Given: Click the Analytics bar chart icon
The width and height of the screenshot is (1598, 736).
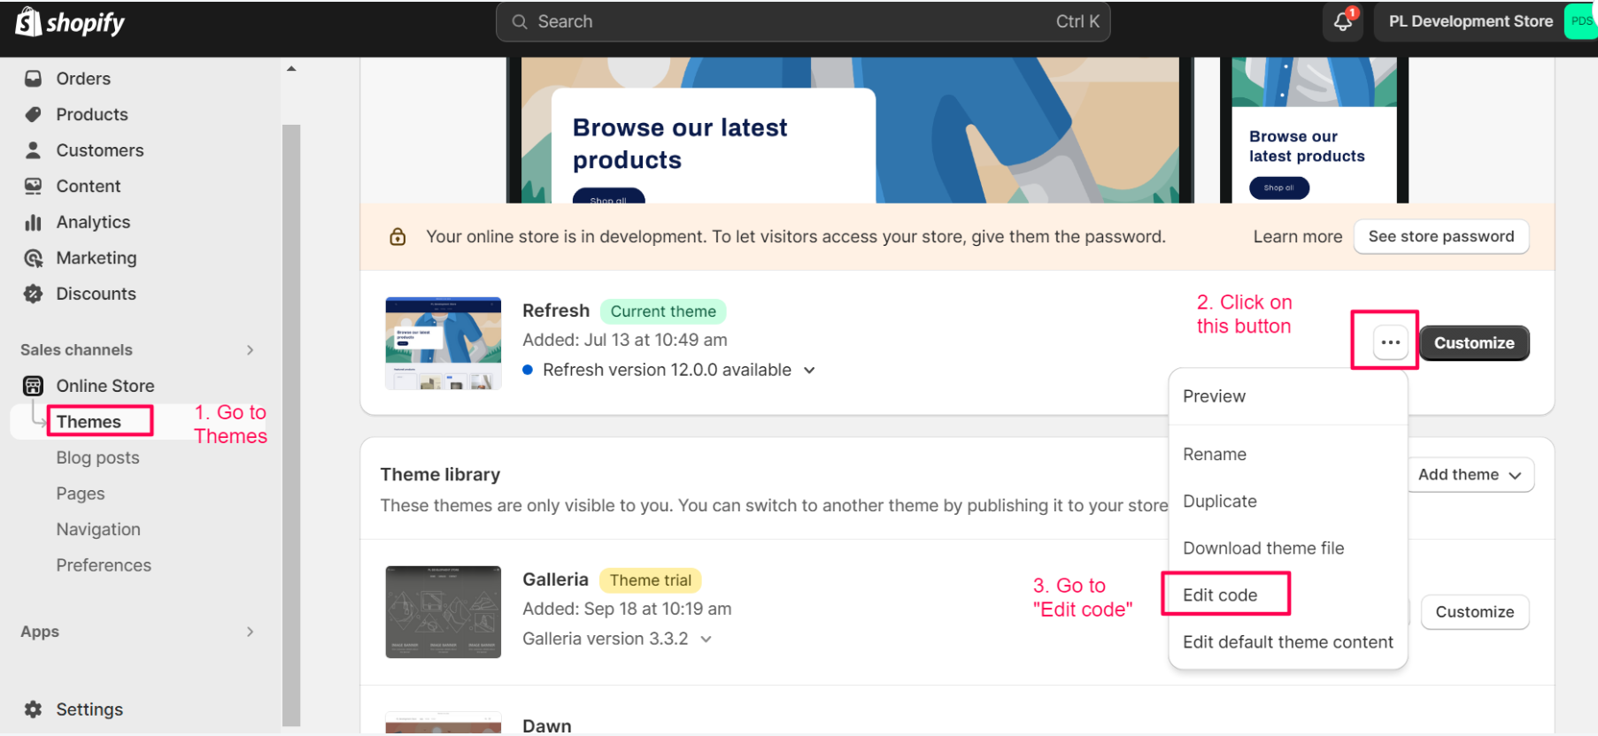Looking at the screenshot, I should [34, 222].
